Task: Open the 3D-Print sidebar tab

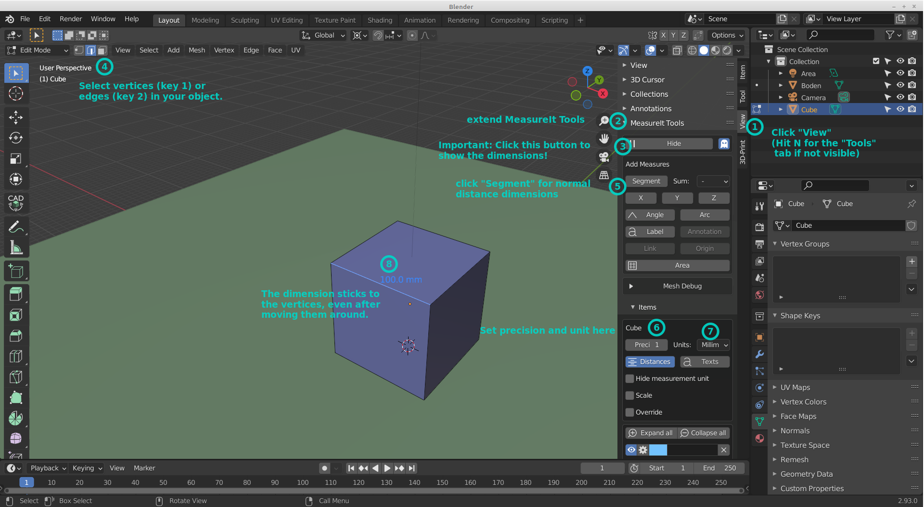Action: coord(743,152)
